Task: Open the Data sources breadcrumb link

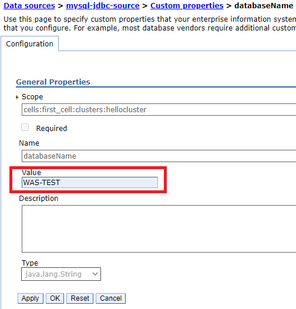Action: (29, 6)
